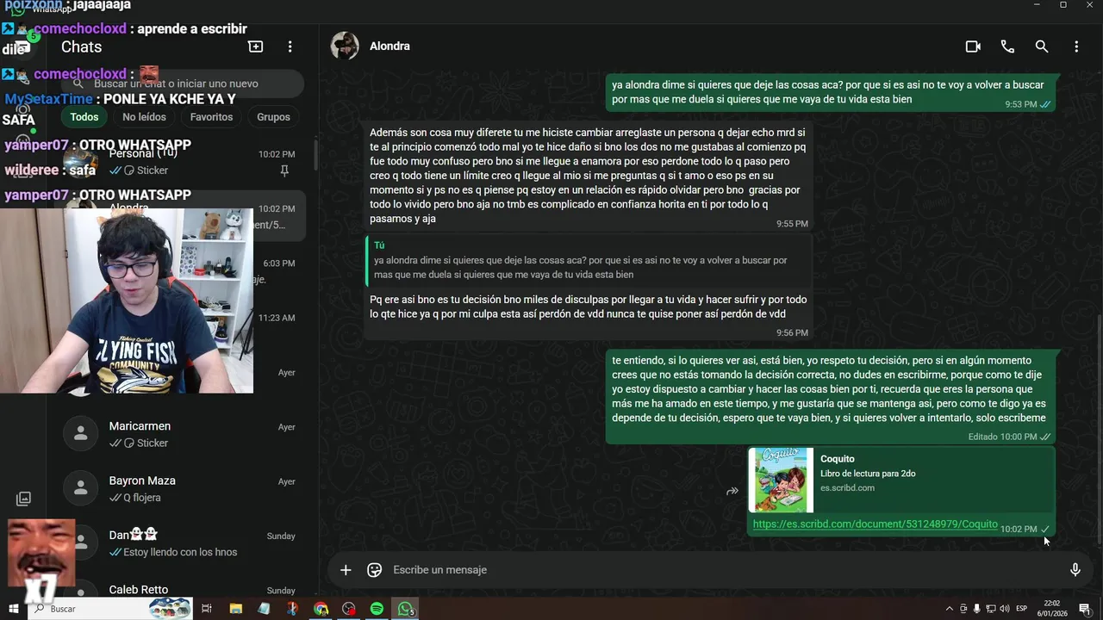The height and width of the screenshot is (620, 1103).
Task: Start a voice call with Alondra
Action: point(1007,46)
